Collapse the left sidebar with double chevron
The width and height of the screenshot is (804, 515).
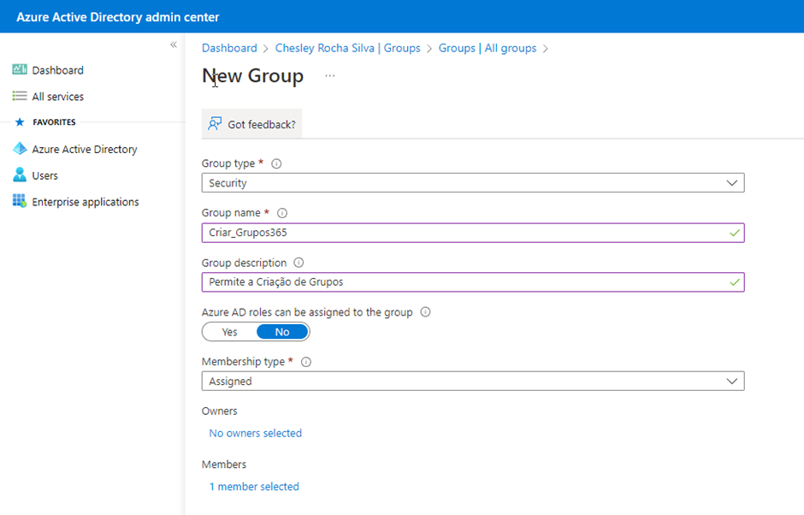point(174,44)
